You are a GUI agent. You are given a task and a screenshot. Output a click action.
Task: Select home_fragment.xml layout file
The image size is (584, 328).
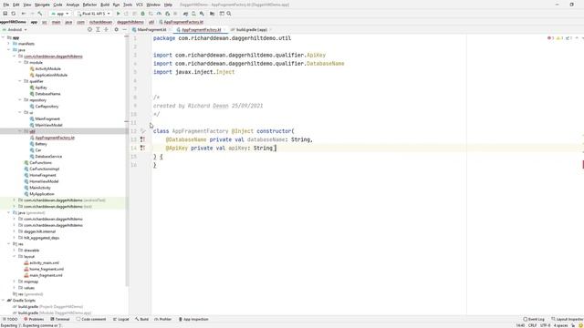47,269
